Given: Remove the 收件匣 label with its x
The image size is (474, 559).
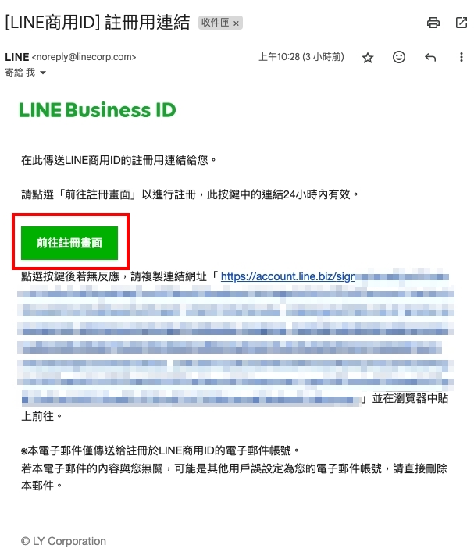Looking at the screenshot, I should (236, 23).
